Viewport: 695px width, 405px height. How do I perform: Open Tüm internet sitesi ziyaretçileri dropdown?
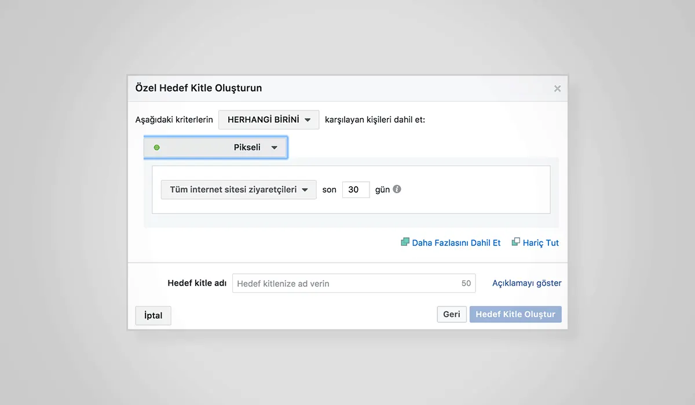coord(239,190)
